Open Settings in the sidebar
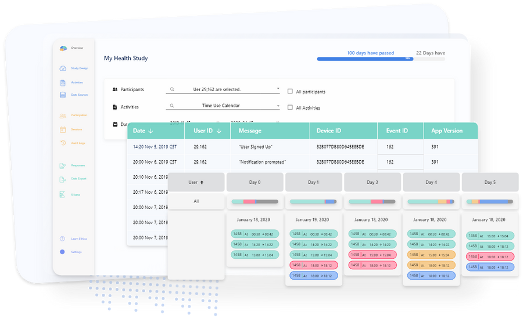The width and height of the screenshot is (523, 325). [x=63, y=252]
